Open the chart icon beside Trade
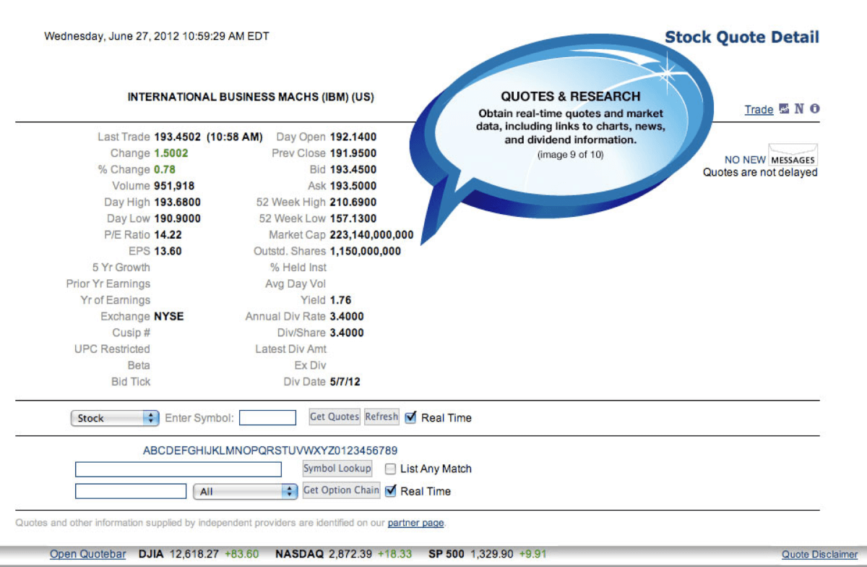This screenshot has width=867, height=567. (x=785, y=109)
